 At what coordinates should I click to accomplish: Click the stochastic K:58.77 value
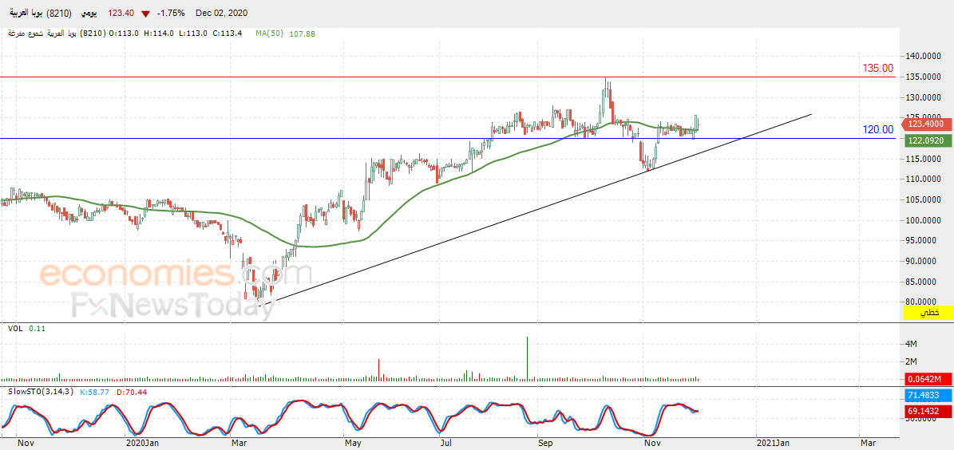(93, 393)
